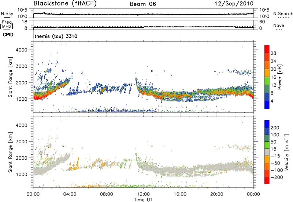Click the '04:00' time tick label
293x202 pixels.
click(70, 194)
